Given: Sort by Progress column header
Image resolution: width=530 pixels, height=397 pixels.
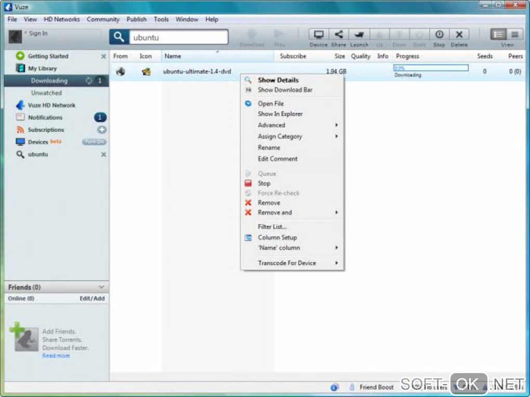Looking at the screenshot, I should [407, 56].
